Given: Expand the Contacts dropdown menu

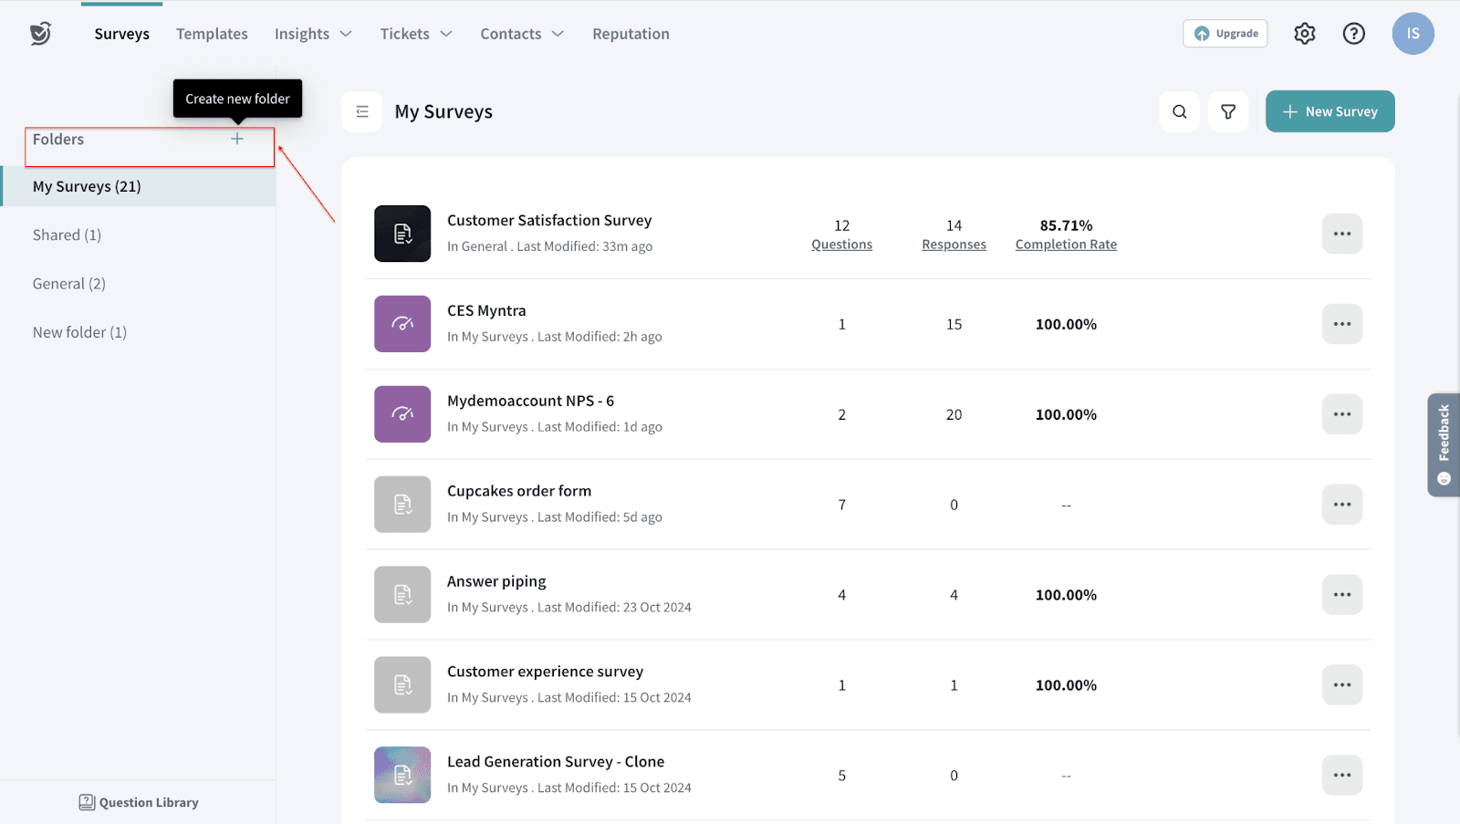Looking at the screenshot, I should click(x=522, y=34).
